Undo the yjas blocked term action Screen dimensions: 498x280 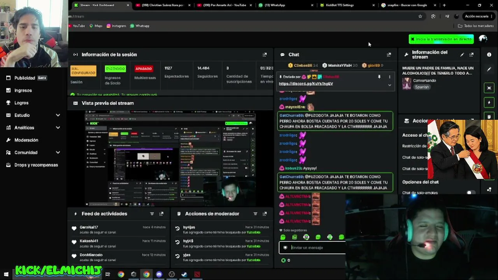point(177,256)
